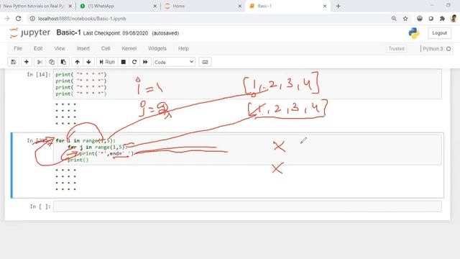Image resolution: width=460 pixels, height=259 pixels.
Task: Open the Help menu
Action: (183, 48)
